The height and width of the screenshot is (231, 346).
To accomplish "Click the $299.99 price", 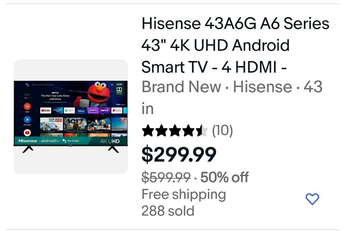I will pyautogui.click(x=179, y=155).
